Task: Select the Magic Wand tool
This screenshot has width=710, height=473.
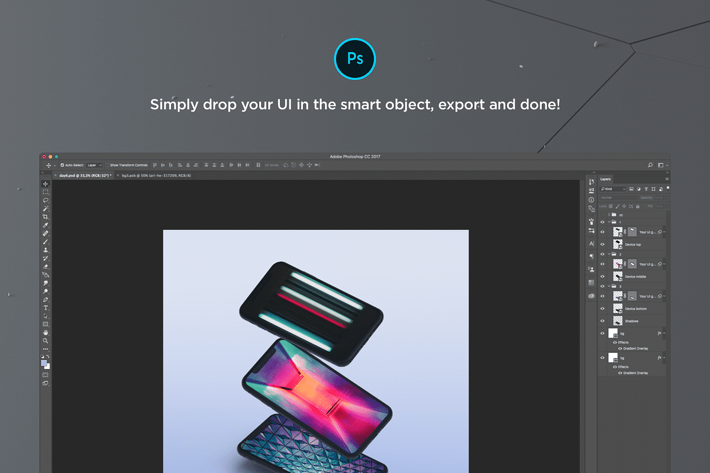Action: coord(46,209)
